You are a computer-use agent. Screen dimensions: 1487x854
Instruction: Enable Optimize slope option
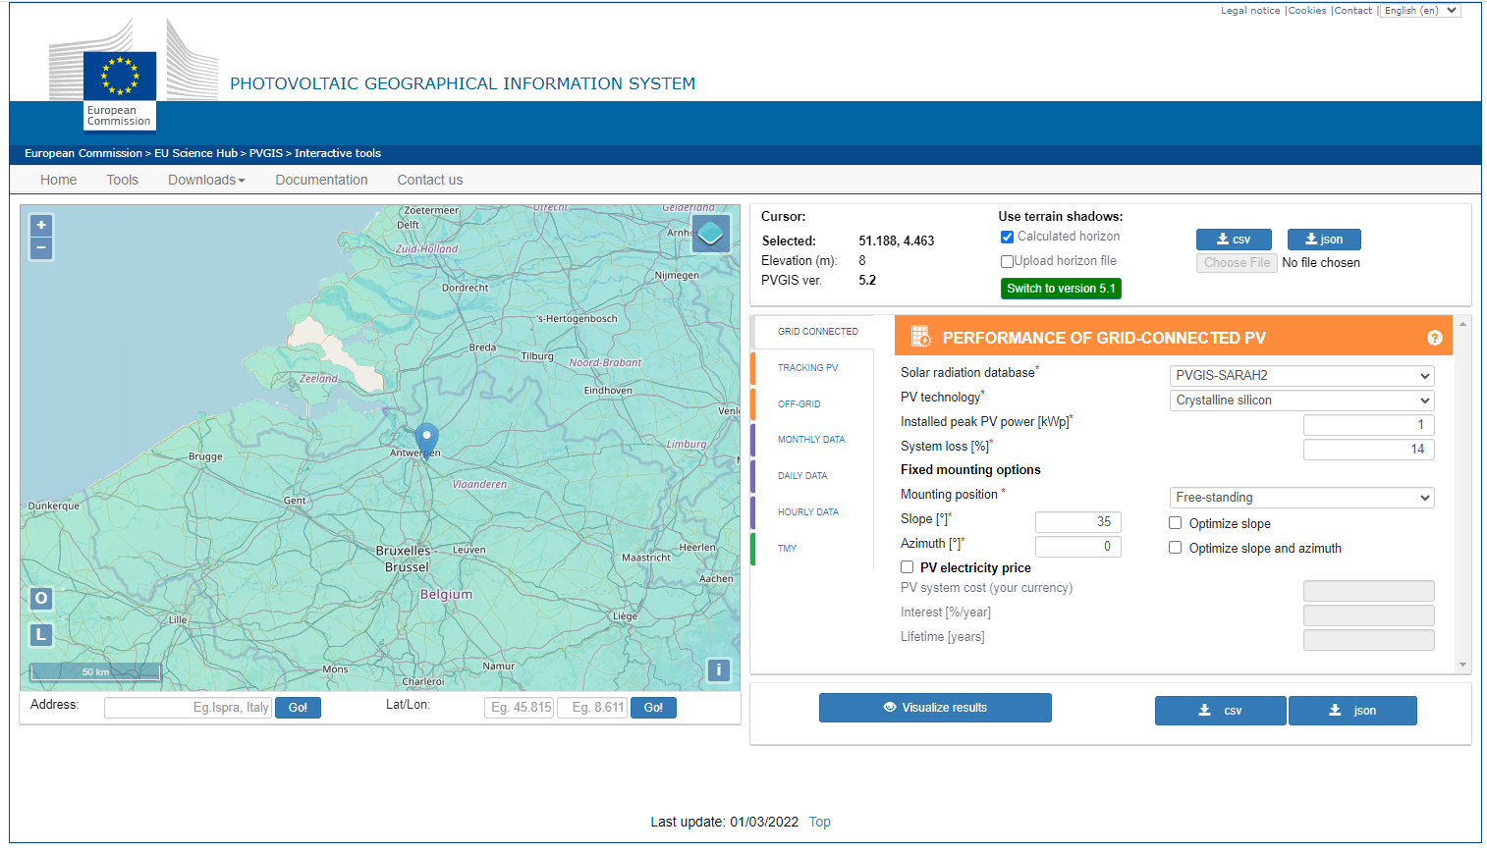(x=1175, y=523)
